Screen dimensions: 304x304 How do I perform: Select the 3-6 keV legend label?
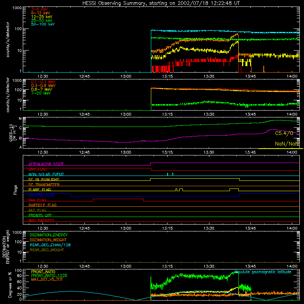coord(40,9)
